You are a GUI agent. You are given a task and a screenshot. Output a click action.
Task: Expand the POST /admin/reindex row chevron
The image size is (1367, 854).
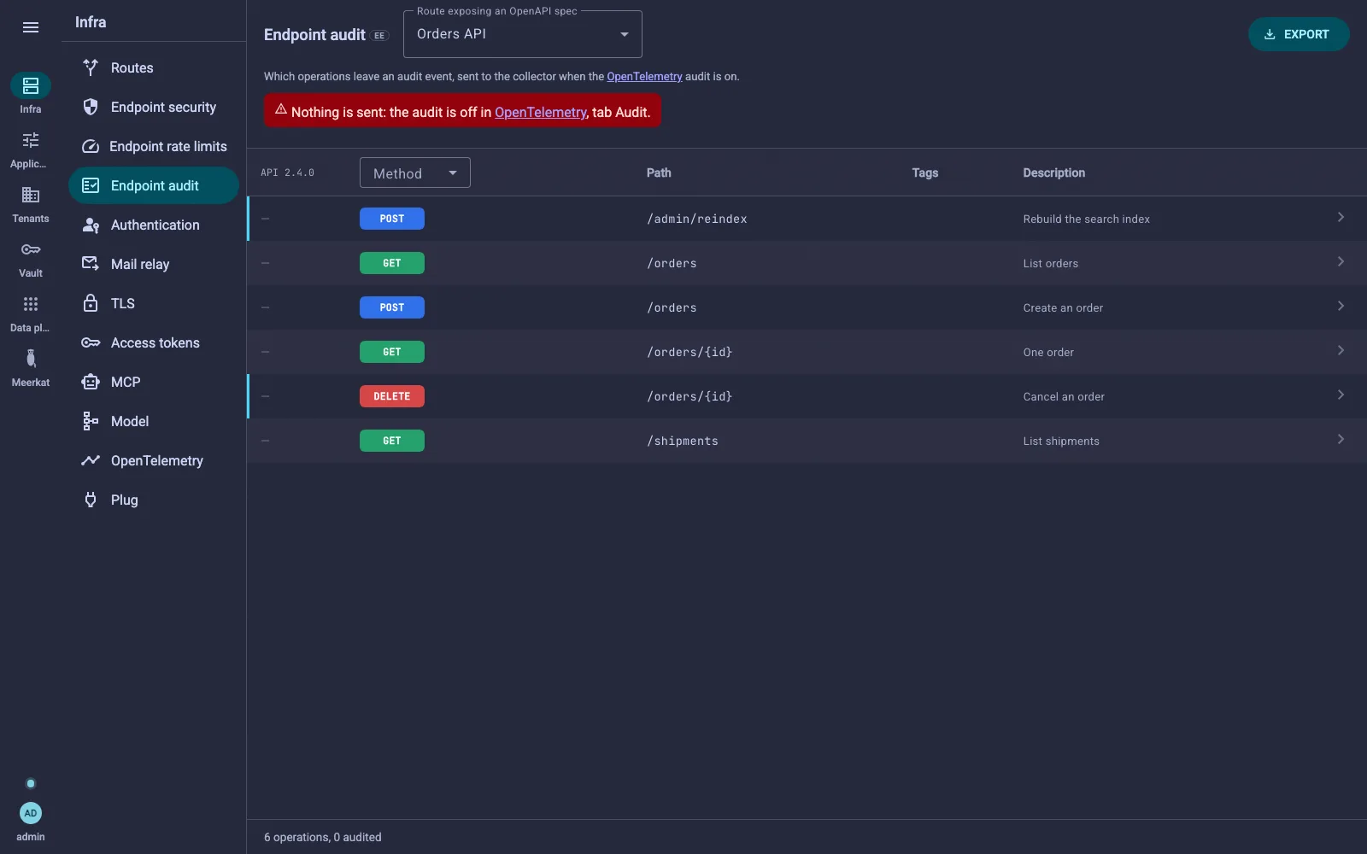coord(1341,218)
